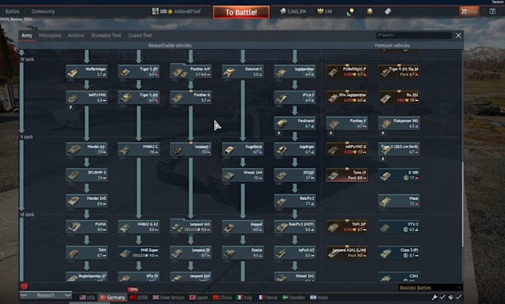Select the Kugelblitz anti-air vehicle

point(243,149)
